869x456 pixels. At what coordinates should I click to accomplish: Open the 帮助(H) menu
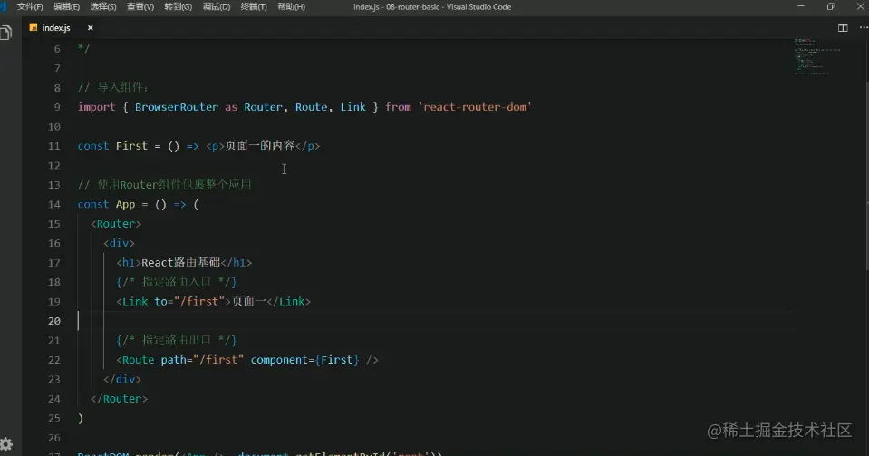(x=291, y=6)
